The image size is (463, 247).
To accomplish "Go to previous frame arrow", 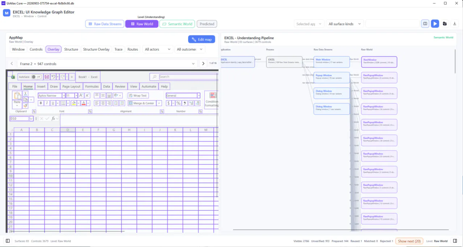I will [12, 64].
